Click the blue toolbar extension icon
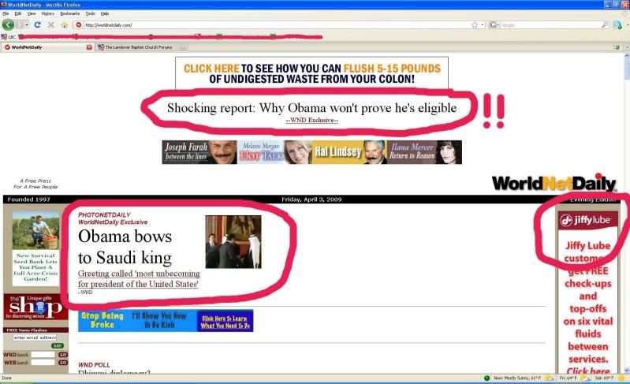The image size is (630, 384). click(617, 25)
